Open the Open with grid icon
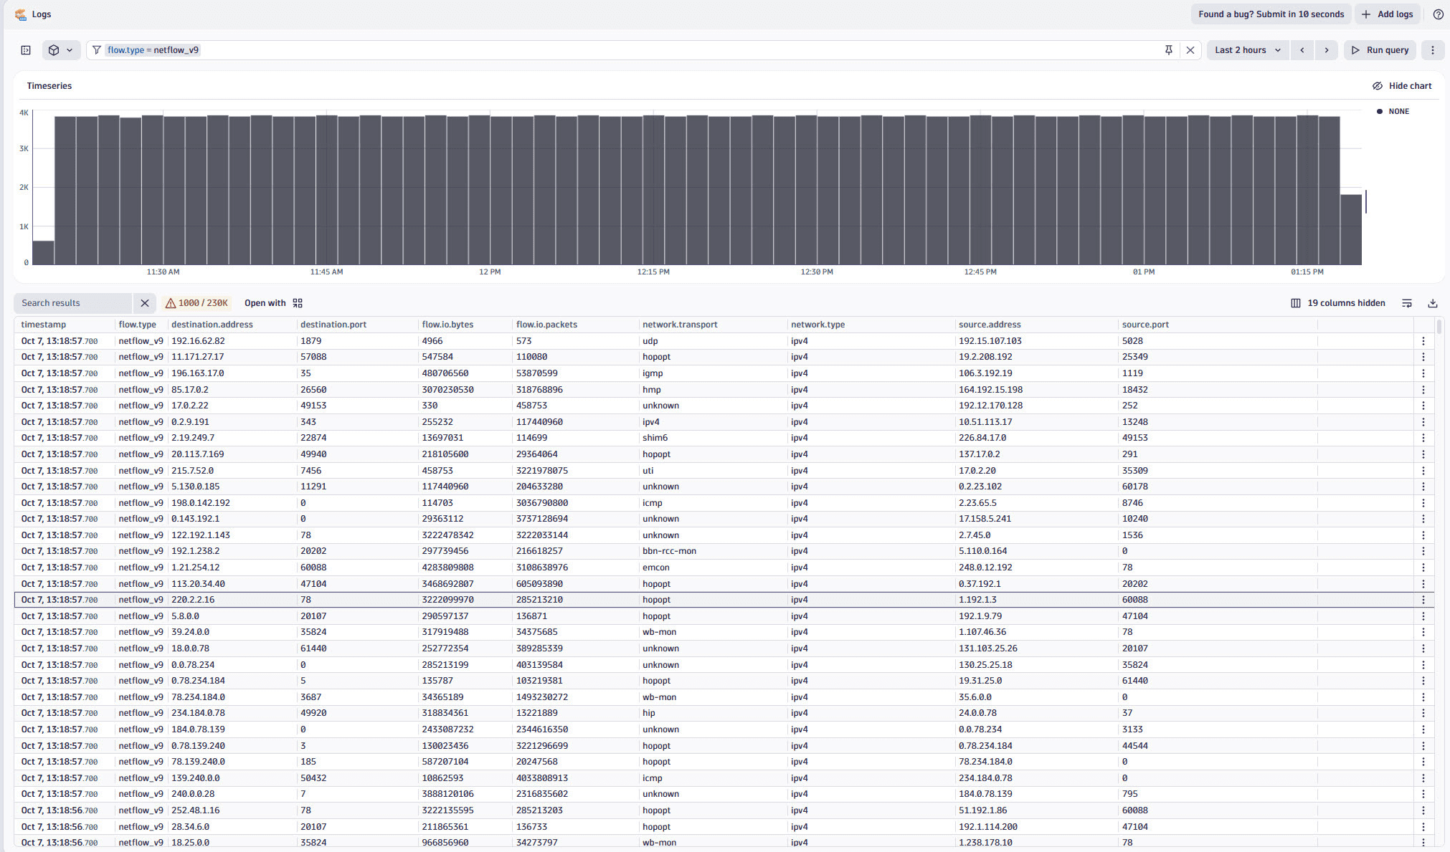The height and width of the screenshot is (852, 1450). click(298, 302)
